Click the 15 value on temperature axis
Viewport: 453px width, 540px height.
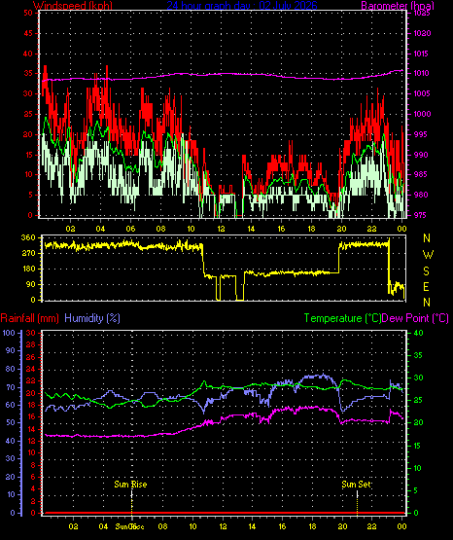coord(418,446)
